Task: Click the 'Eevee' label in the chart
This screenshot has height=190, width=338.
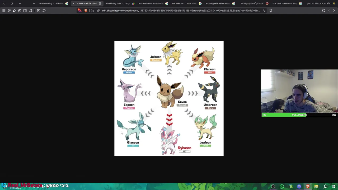Action: (x=182, y=102)
